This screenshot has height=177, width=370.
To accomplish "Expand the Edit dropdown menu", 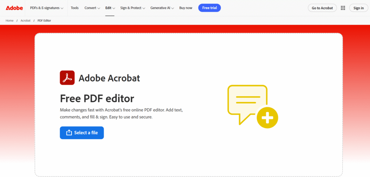I will [110, 8].
